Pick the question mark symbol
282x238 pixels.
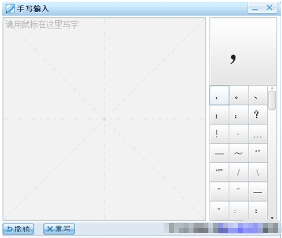pos(258,115)
